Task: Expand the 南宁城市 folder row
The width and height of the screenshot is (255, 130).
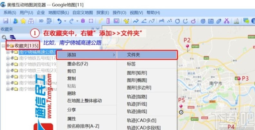Action: point(8,77)
